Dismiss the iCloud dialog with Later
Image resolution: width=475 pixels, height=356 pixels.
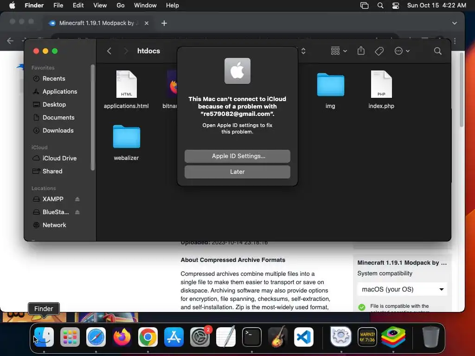coord(237,172)
